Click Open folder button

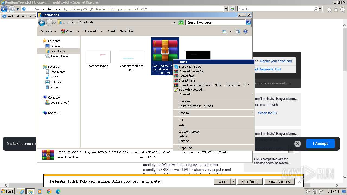(x=250, y=182)
